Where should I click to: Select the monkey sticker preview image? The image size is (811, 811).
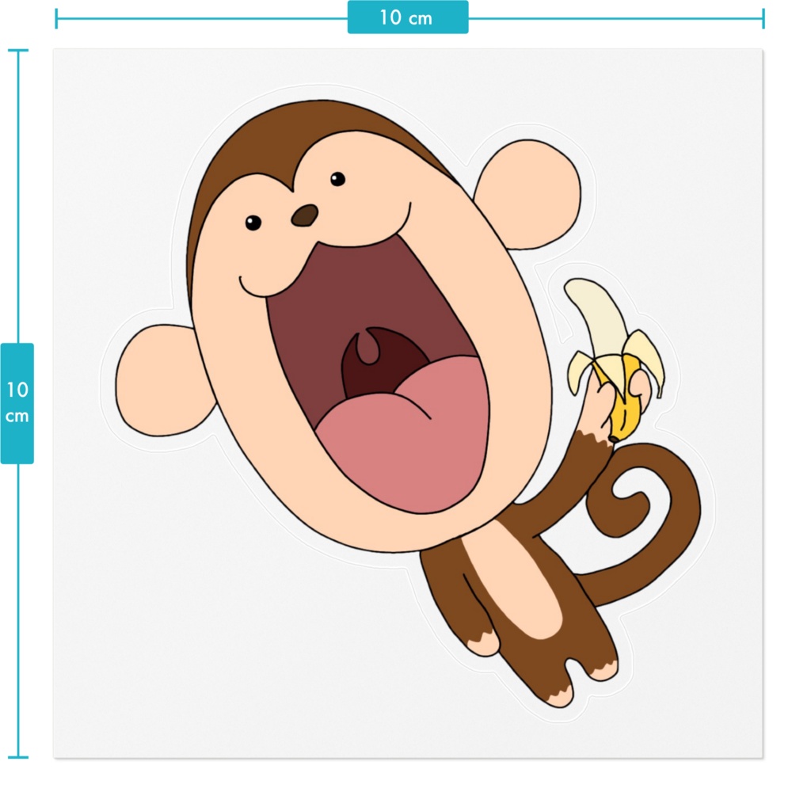[x=408, y=403]
